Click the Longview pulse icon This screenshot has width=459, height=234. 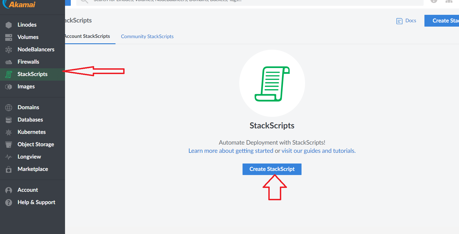coord(9,157)
